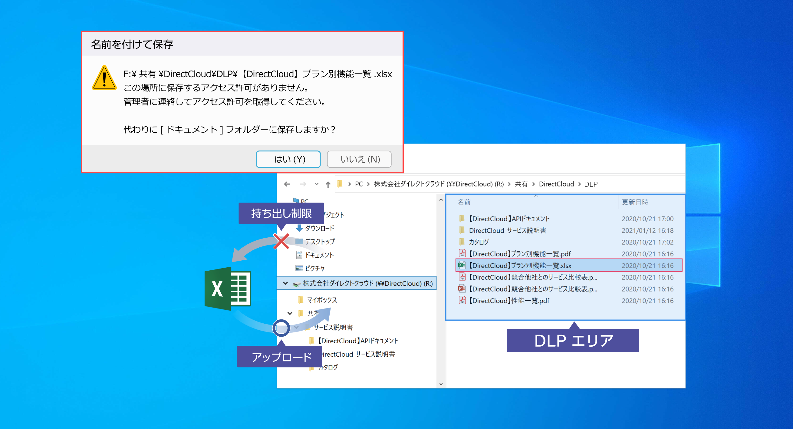This screenshot has width=793, height=429.
Task: Click the ドキュメント page icon in tree
Action: (x=299, y=255)
